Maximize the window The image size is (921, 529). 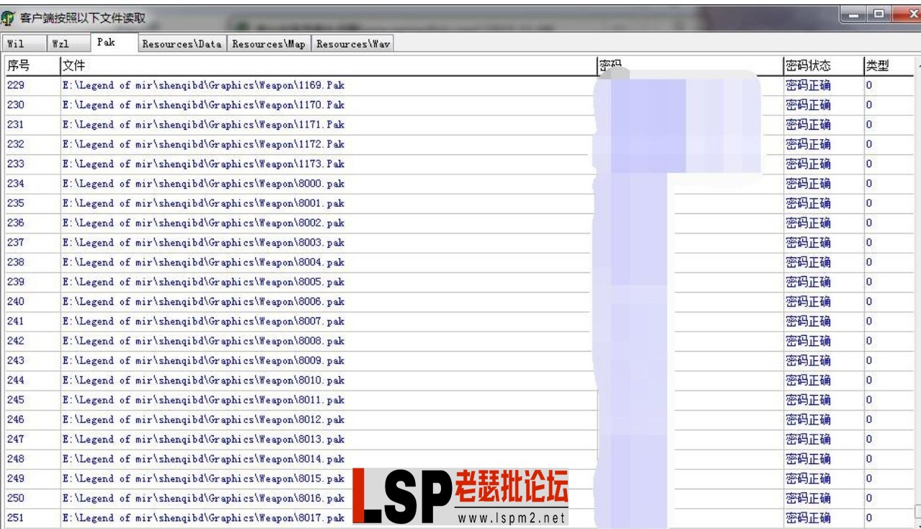(x=877, y=13)
